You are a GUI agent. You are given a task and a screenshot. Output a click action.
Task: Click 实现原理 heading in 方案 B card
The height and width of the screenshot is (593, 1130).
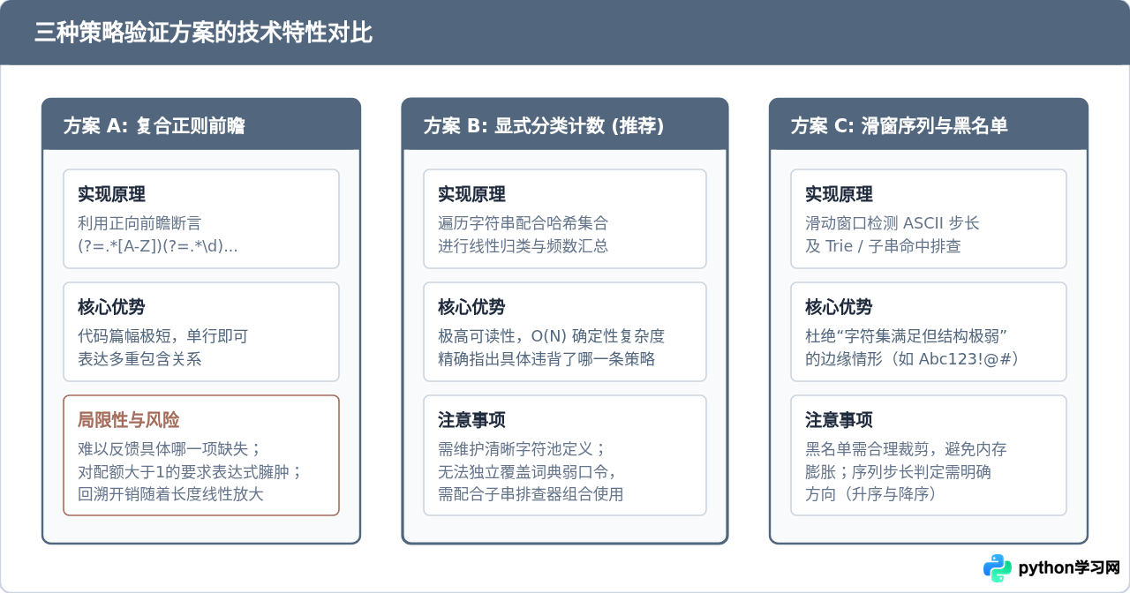click(471, 194)
